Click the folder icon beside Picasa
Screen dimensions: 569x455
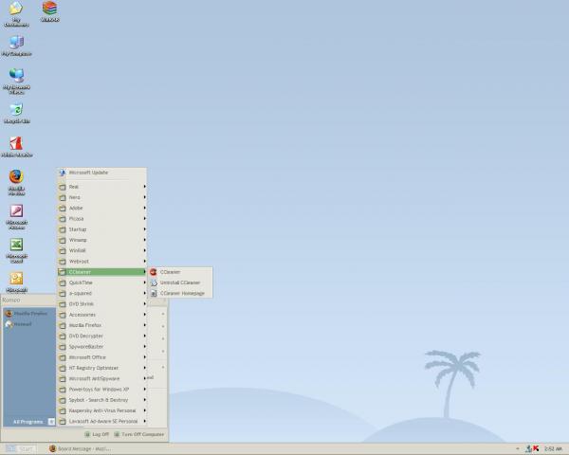coord(63,219)
